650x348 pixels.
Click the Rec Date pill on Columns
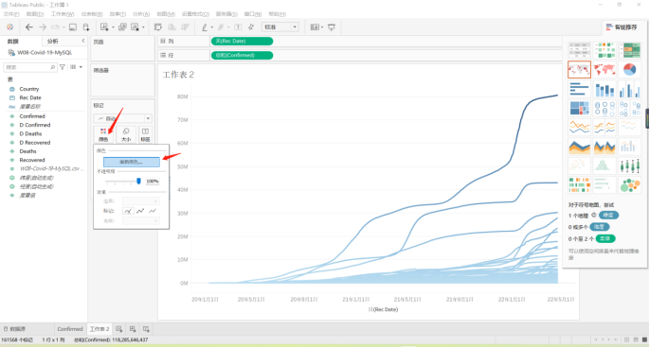click(243, 41)
